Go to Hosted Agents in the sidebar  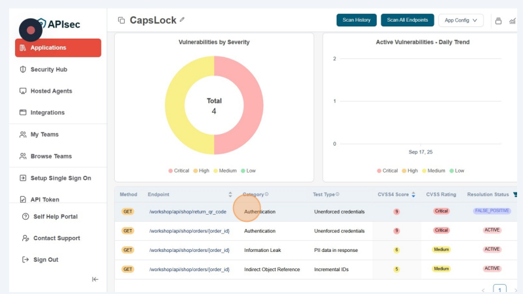tap(51, 91)
